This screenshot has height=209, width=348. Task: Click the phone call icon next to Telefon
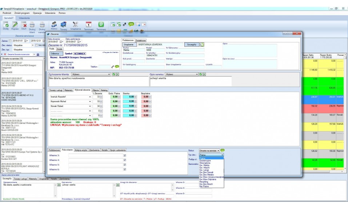pos(112,67)
